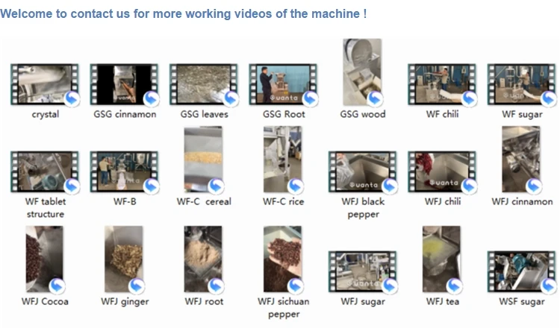Open the WSF sugar video thumbnail
Viewport: 560px width, 328px height.
521,271
